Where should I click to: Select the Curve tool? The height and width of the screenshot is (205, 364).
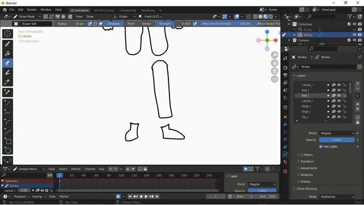[x=7, y=132]
